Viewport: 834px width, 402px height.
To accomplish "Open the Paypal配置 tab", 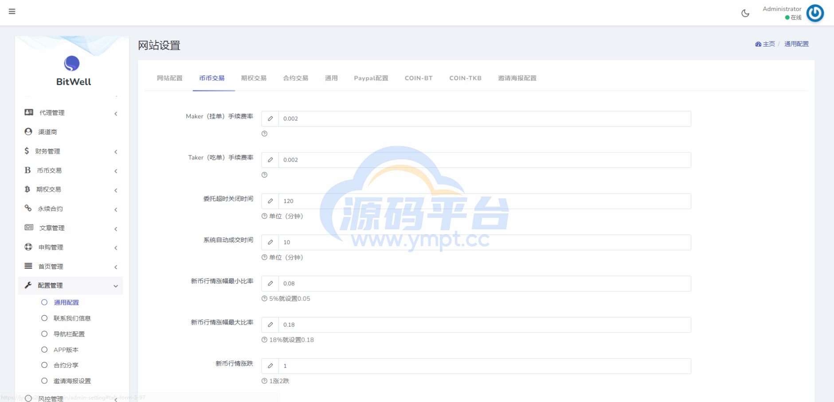I will pyautogui.click(x=371, y=78).
